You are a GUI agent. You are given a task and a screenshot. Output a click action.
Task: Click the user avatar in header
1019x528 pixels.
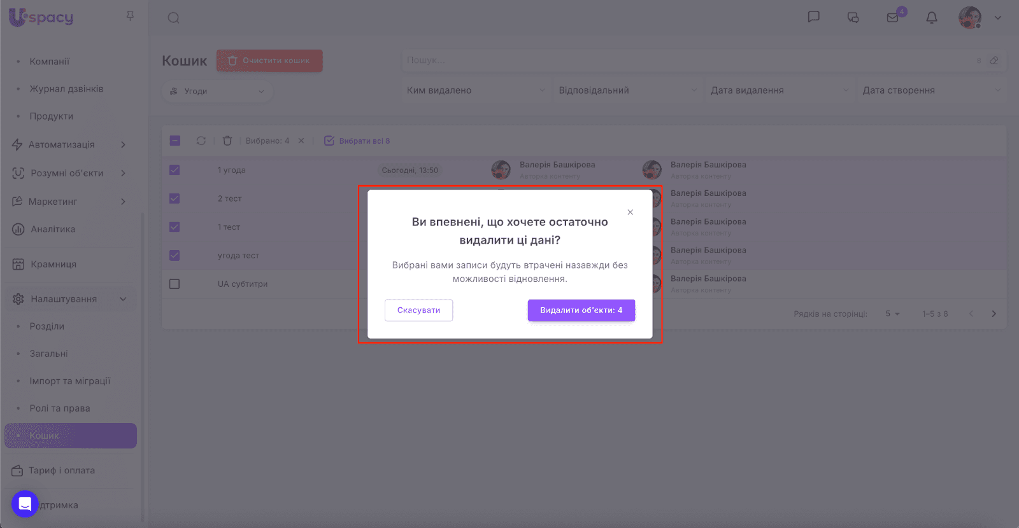pyautogui.click(x=970, y=18)
